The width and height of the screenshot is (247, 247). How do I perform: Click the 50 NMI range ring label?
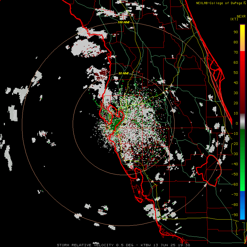click(x=123, y=73)
